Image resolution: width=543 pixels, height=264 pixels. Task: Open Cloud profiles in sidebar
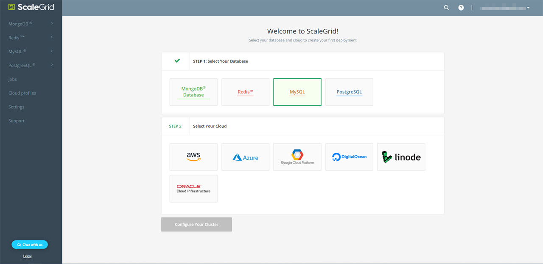[22, 93]
